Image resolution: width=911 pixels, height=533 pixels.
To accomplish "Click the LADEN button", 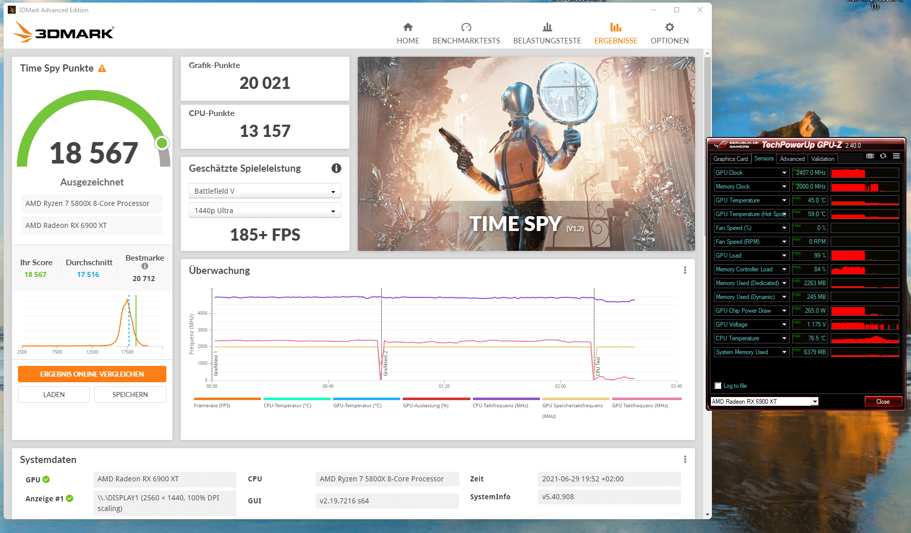I will [x=54, y=395].
